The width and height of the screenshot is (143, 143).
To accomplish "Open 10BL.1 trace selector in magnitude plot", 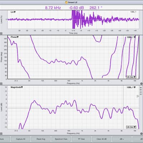I will click(131, 87).
